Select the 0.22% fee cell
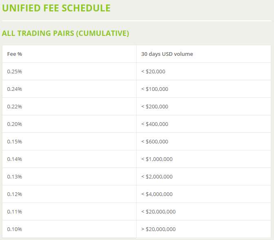This screenshot has height=240, width=274. tap(69, 106)
